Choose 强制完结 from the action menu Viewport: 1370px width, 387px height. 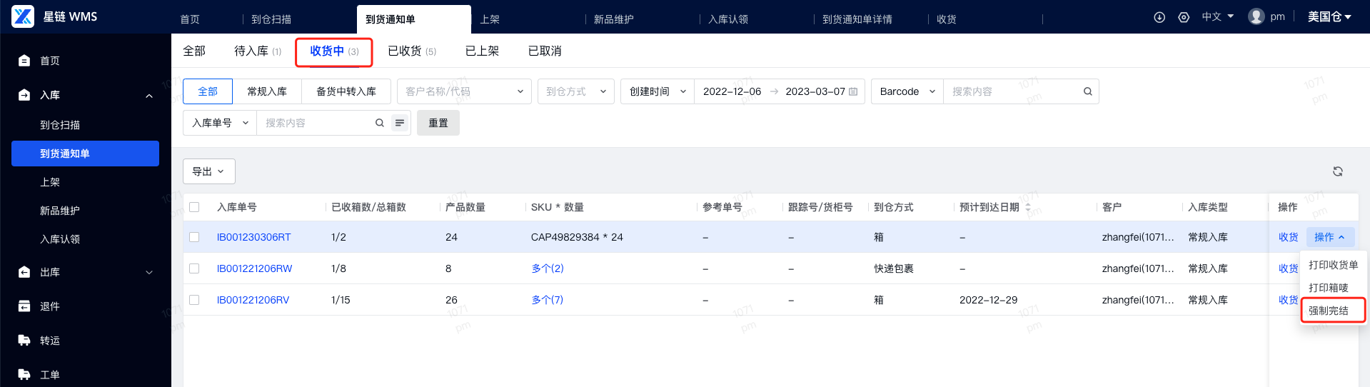click(1329, 311)
